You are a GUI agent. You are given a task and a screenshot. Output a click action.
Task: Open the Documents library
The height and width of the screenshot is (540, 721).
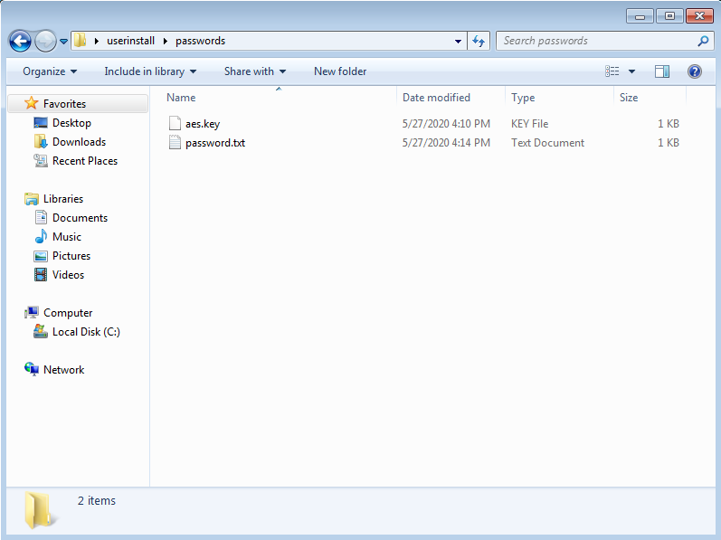[80, 218]
